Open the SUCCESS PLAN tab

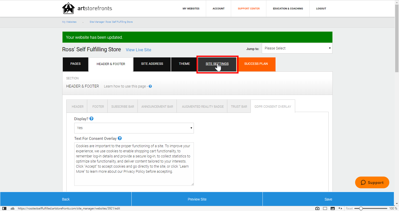pyautogui.click(x=256, y=64)
